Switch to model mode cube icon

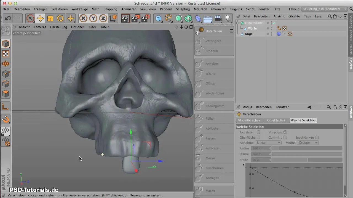click(x=6, y=44)
